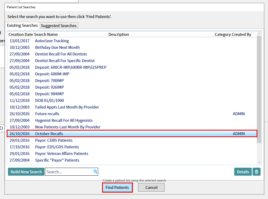Click date 17/10/2016 cell

(19, 147)
